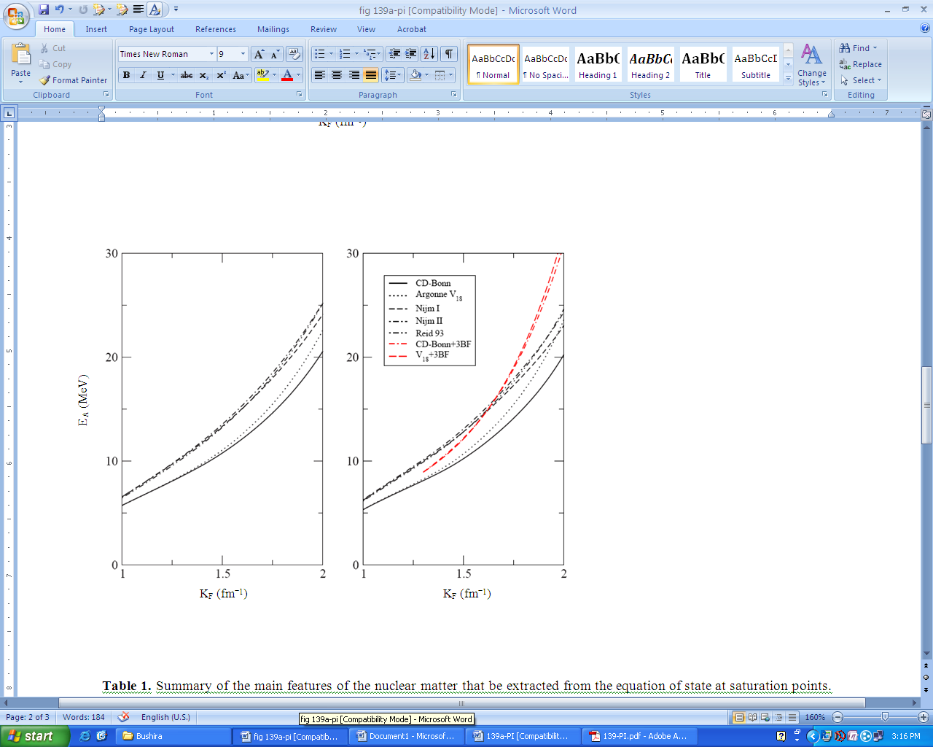Click the Grow Font icon
The image size is (933, 747).
click(x=259, y=54)
